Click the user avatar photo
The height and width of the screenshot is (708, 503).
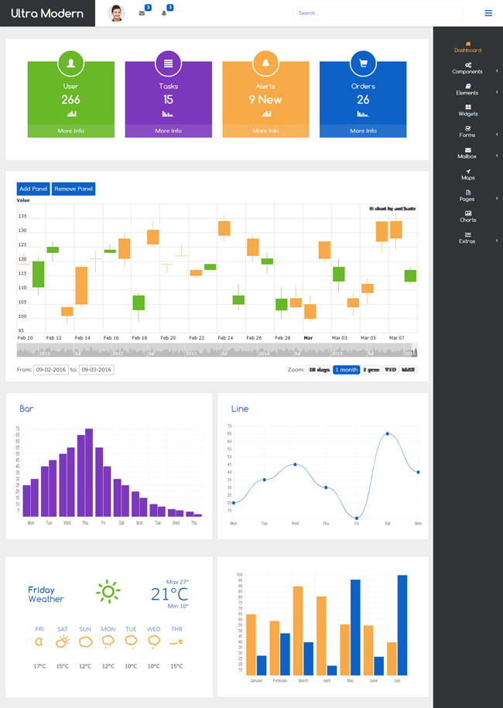tap(116, 13)
